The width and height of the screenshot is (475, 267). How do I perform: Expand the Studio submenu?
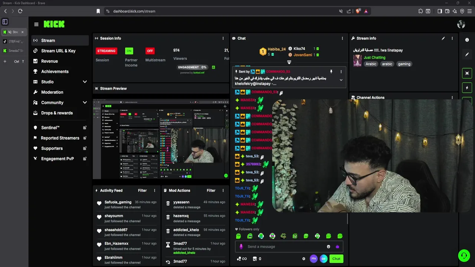pyautogui.click(x=85, y=82)
